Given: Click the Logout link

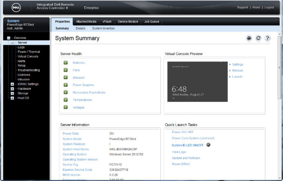Looking at the screenshot, I should 269,7.
